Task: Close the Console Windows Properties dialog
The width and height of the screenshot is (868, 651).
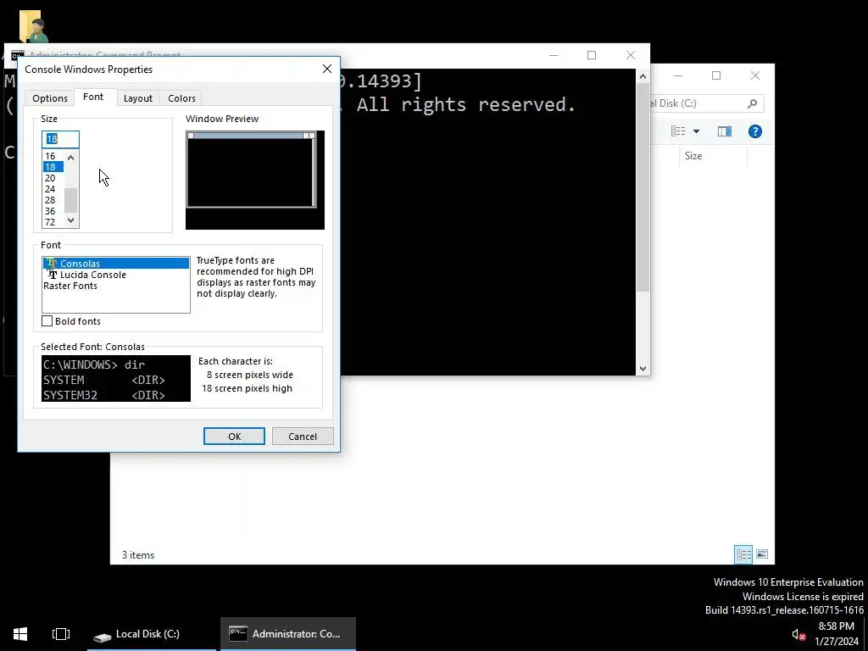Action: (327, 69)
